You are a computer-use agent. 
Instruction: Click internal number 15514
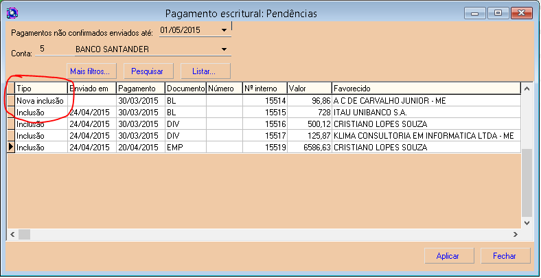264,101
